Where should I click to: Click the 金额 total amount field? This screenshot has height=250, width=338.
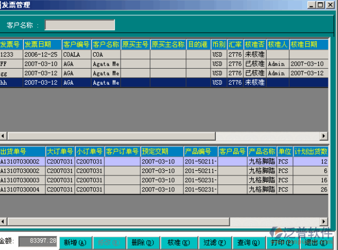[x=38, y=241]
